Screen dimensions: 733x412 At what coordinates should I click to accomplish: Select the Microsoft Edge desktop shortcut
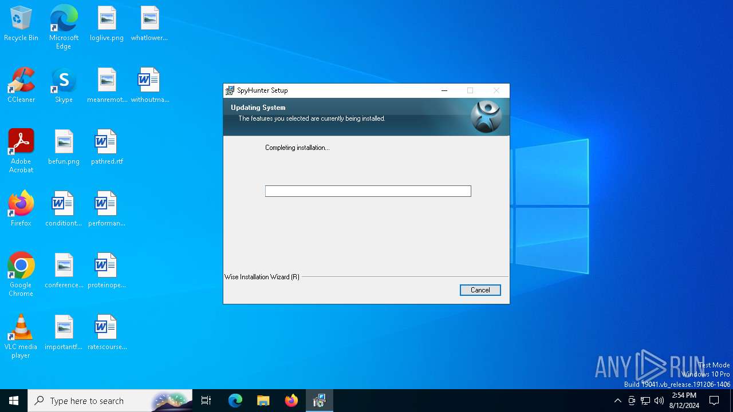(x=64, y=27)
